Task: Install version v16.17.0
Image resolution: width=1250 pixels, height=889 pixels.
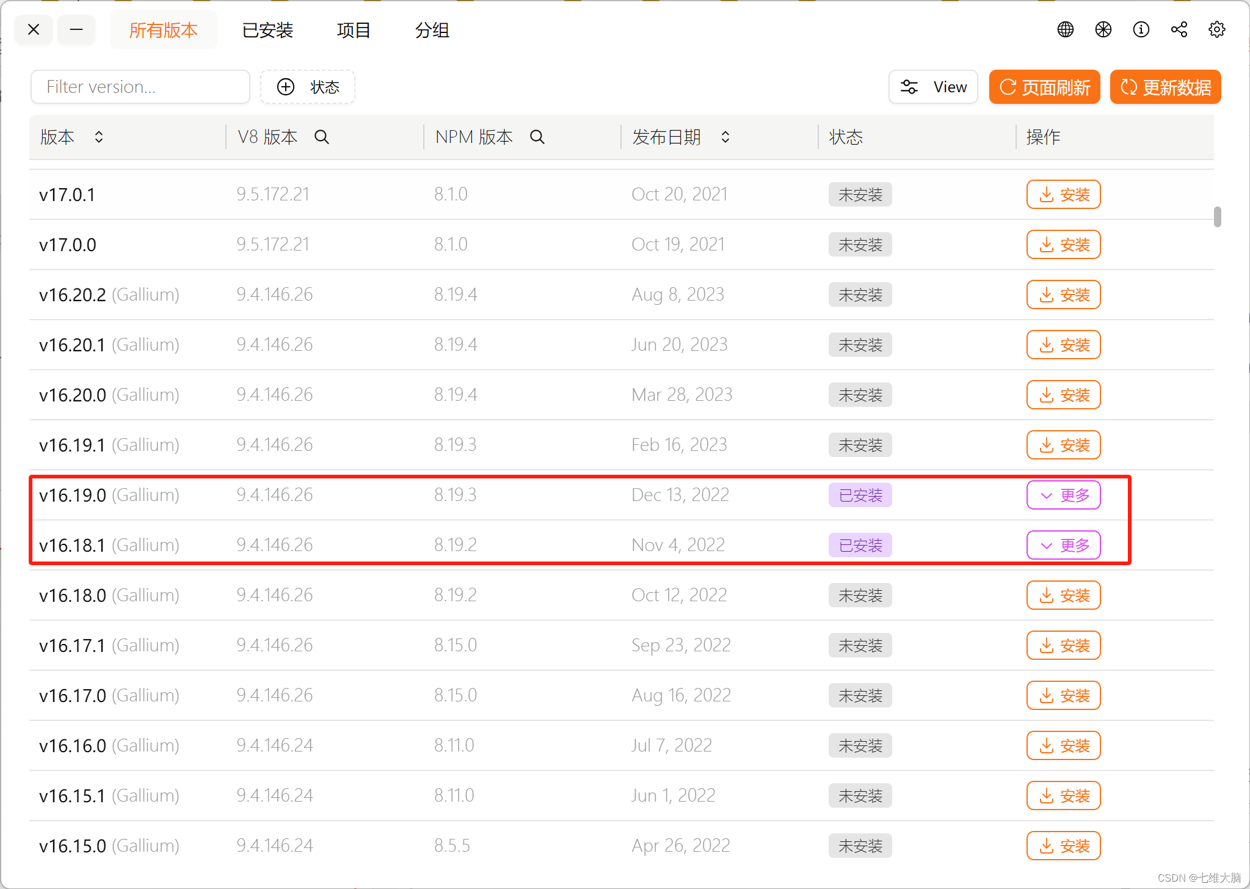Action: point(1063,695)
